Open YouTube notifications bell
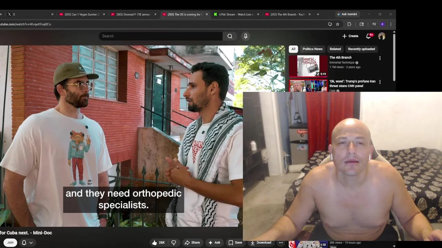442x248 pixels. click(368, 36)
